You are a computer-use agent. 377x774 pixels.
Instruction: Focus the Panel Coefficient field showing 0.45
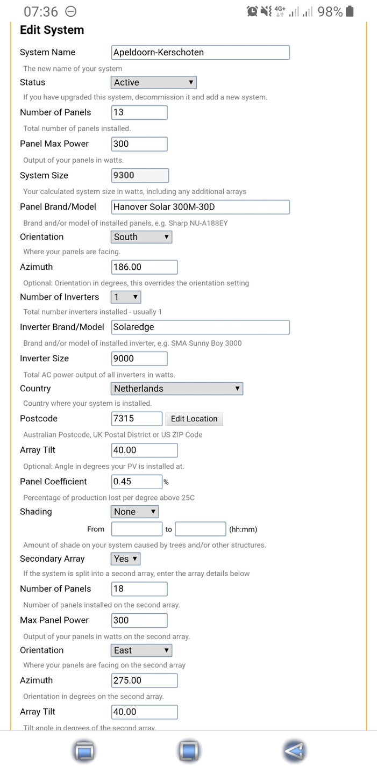(x=137, y=482)
